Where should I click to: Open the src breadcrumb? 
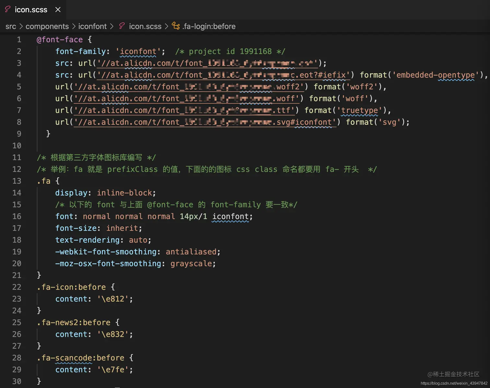pos(11,26)
